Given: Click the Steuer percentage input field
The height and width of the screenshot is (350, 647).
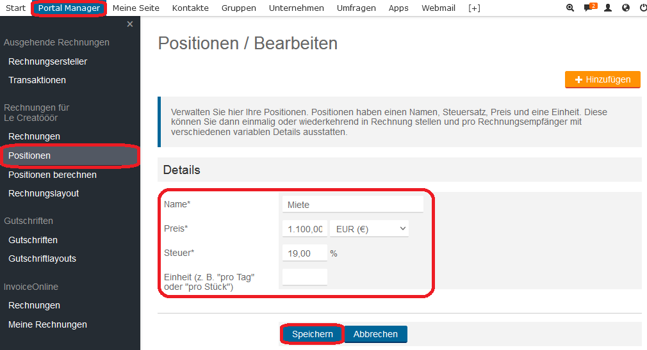Looking at the screenshot, I should (x=305, y=253).
